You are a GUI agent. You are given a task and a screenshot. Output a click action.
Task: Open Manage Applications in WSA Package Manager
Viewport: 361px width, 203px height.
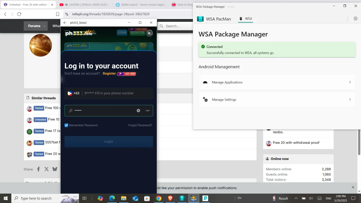point(277,82)
